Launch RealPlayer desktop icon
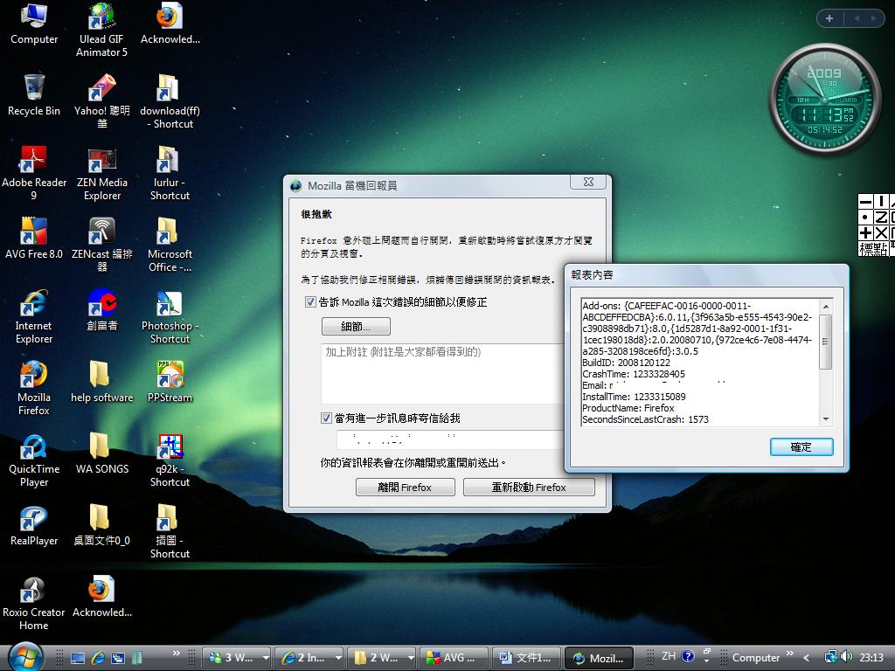 click(34, 525)
